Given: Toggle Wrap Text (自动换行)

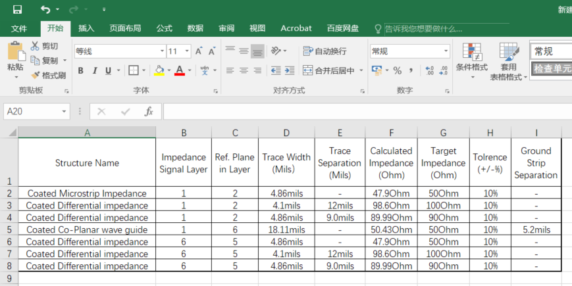Looking at the screenshot, I should coord(325,51).
